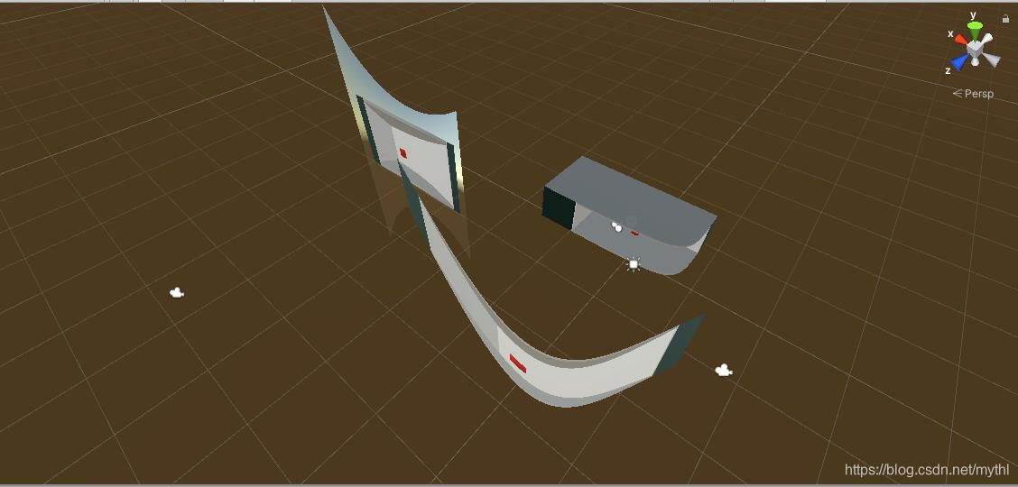Click the red square on the upright curved screen

pos(403,153)
